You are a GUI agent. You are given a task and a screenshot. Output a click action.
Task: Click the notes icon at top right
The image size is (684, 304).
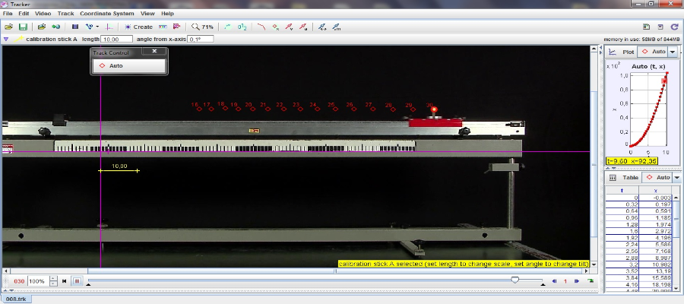click(661, 27)
